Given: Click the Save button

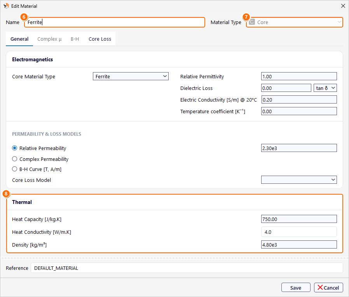Looking at the screenshot, I should tap(296, 288).
